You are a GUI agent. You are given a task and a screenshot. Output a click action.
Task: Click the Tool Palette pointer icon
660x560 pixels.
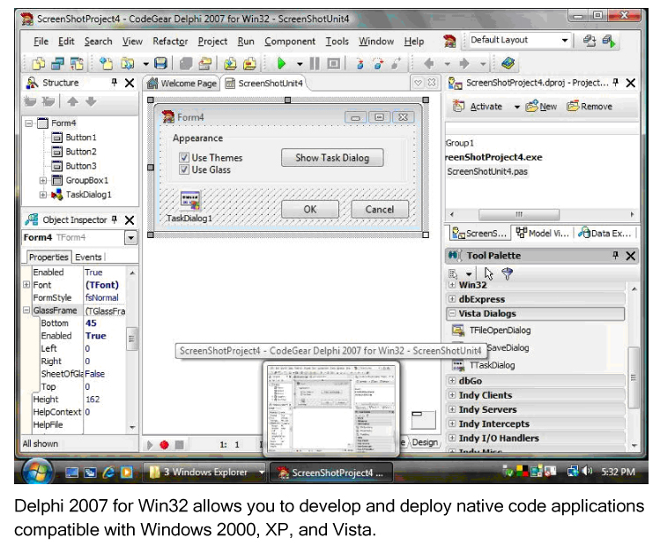point(488,274)
